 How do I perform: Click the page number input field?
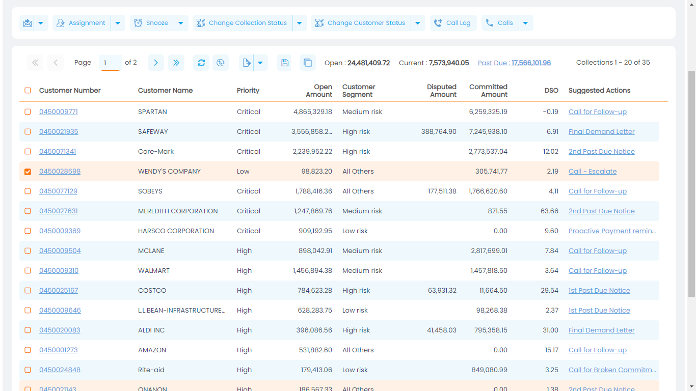[111, 63]
